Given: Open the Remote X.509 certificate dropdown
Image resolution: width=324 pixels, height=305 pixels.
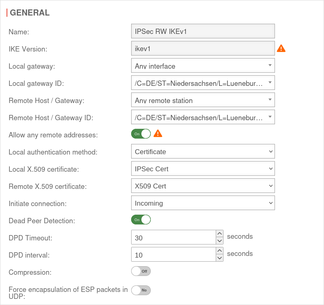Looking at the screenshot, I should (x=203, y=186).
